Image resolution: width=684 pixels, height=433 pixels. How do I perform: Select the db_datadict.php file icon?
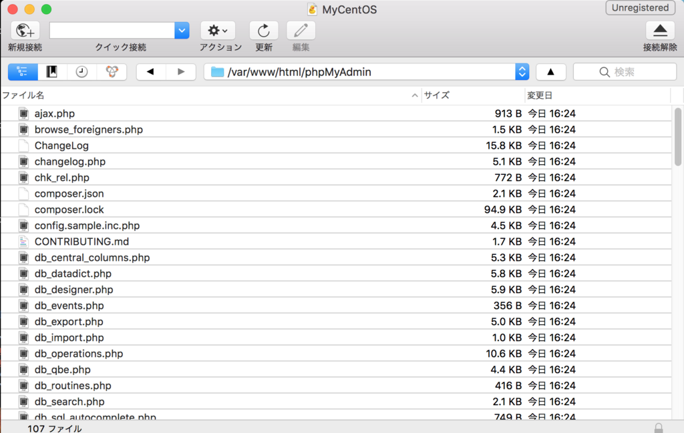click(23, 274)
